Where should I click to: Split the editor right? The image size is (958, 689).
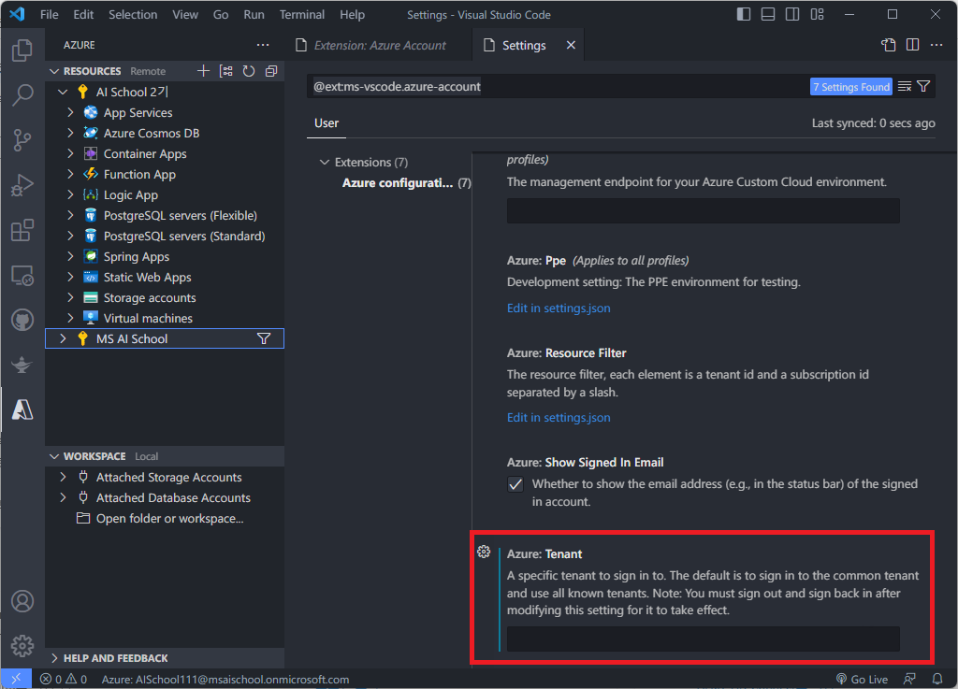point(913,45)
